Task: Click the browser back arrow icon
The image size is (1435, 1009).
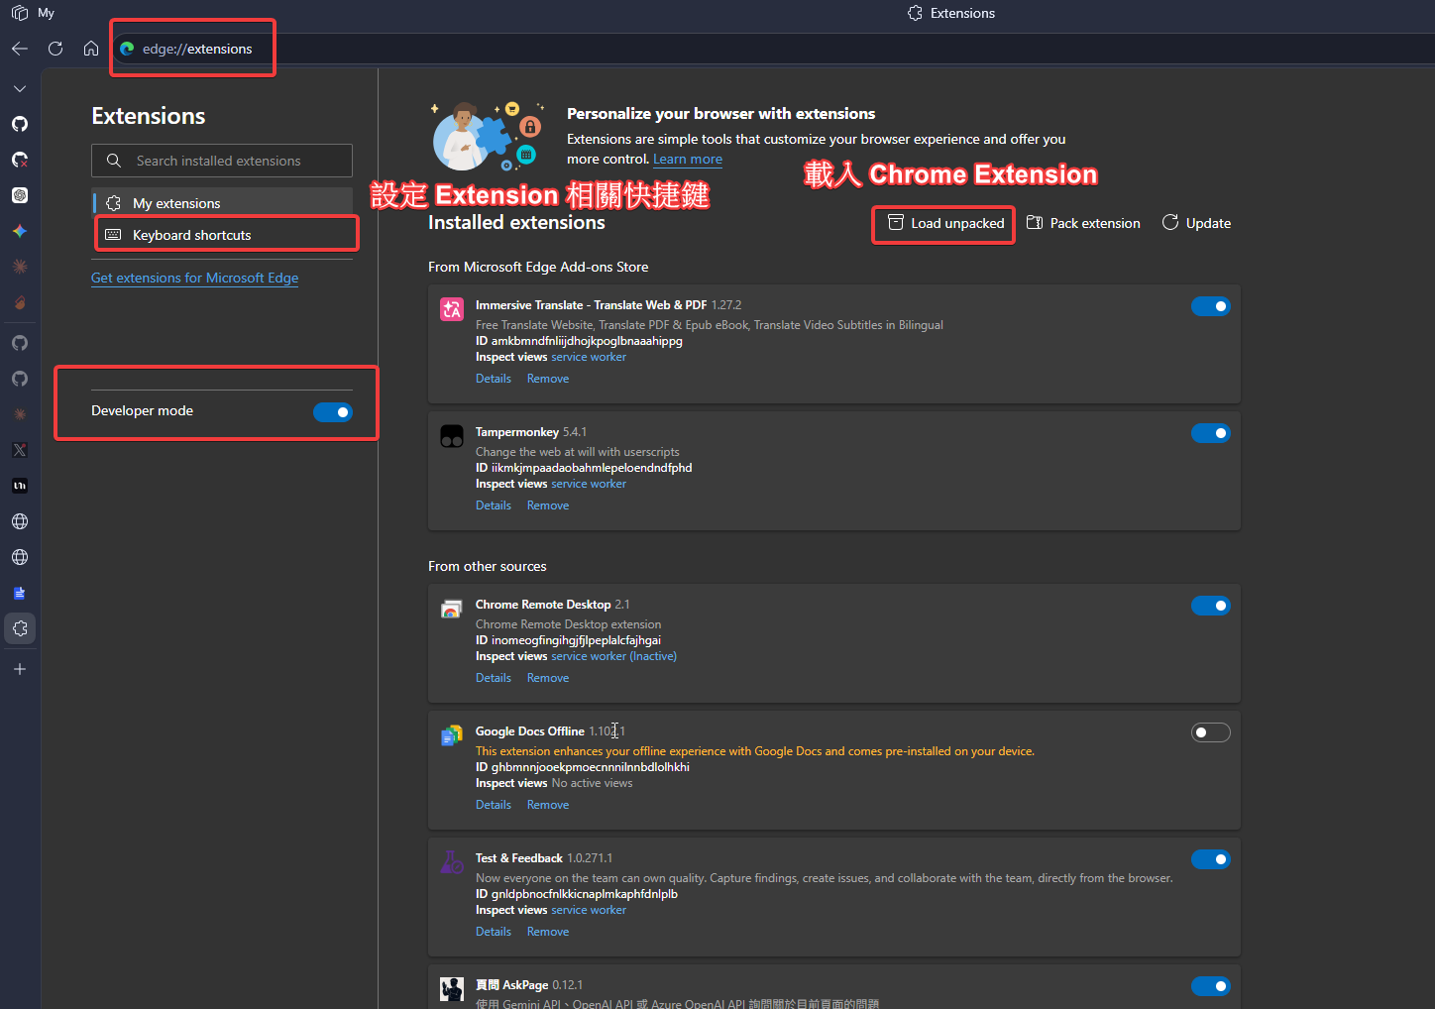Action: pos(20,49)
